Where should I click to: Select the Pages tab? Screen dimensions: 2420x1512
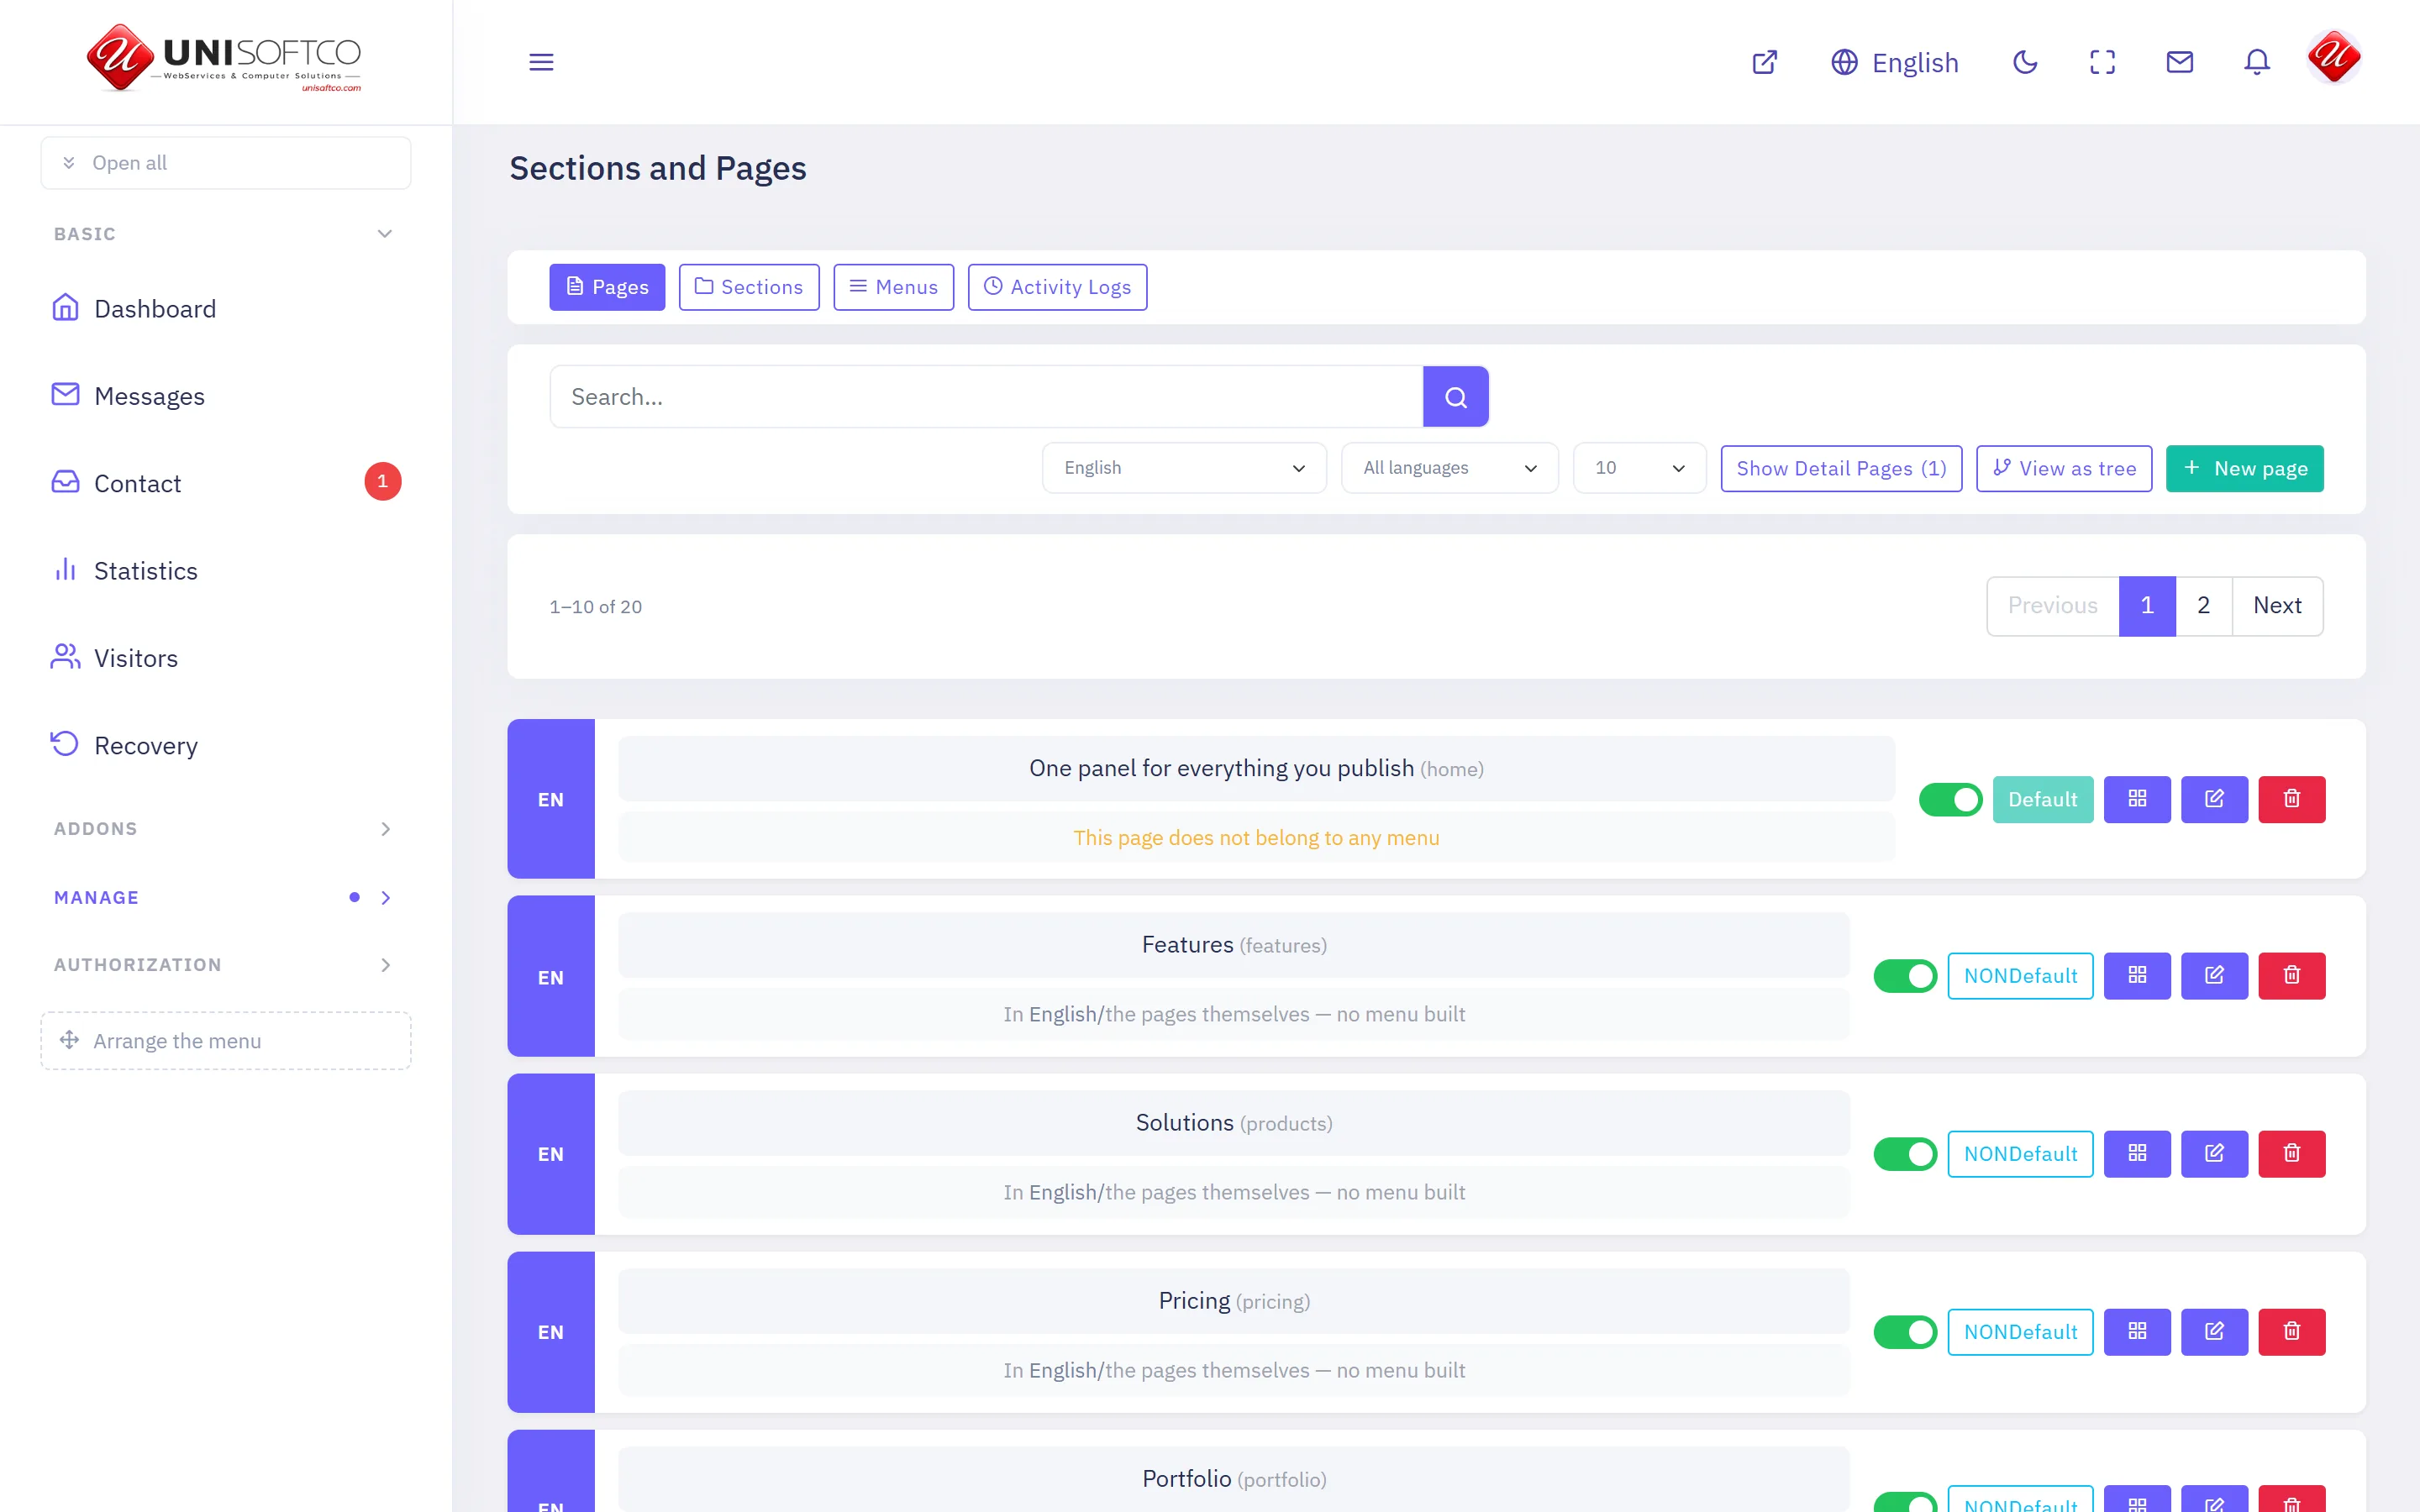tap(607, 287)
